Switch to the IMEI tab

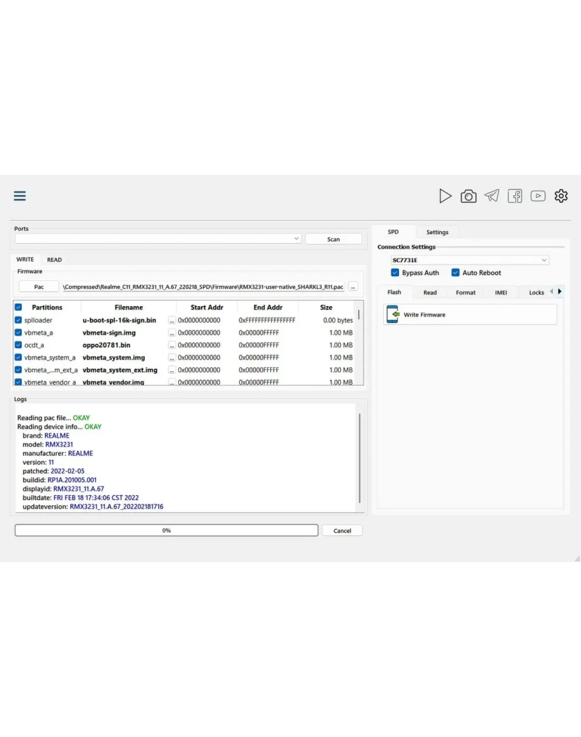(x=501, y=292)
